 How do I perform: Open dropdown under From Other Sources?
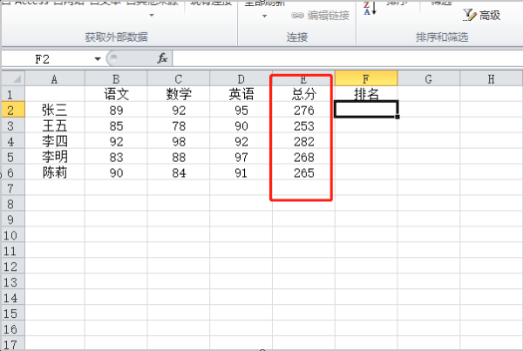(152, 15)
